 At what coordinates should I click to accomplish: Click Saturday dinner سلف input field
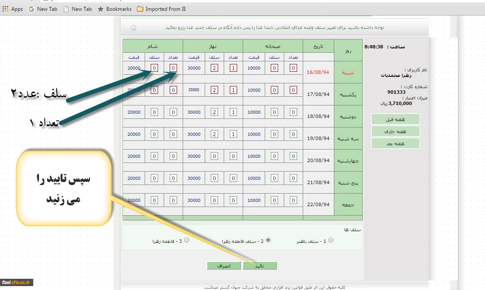pyautogui.click(x=154, y=68)
